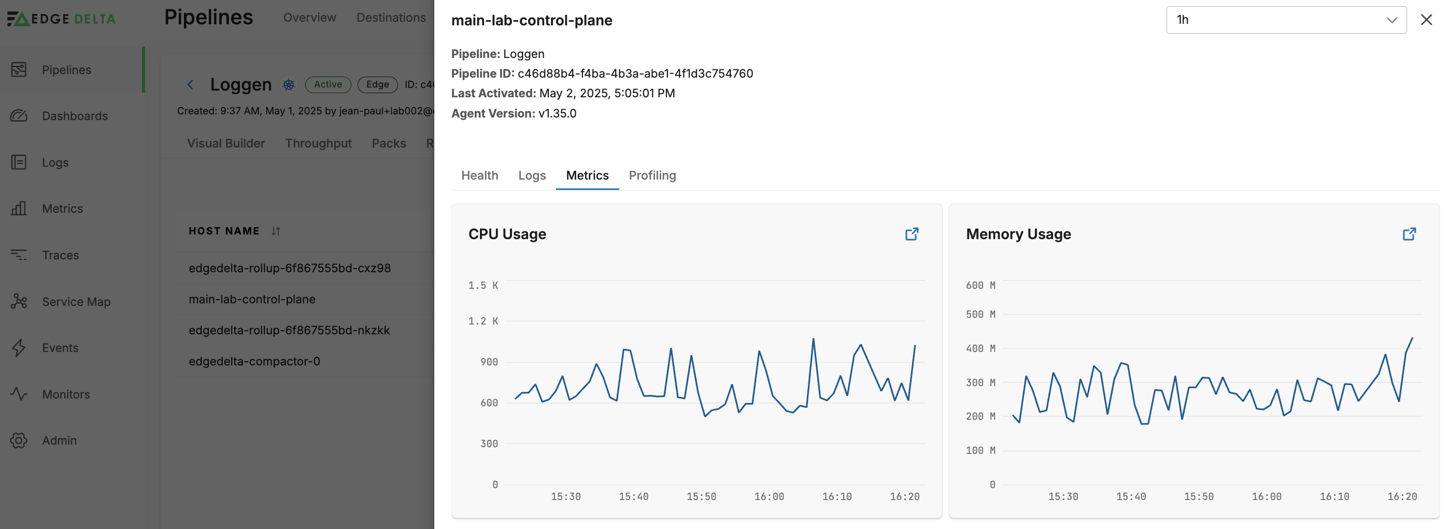Go to Dashboards in sidebar
Screen dimensions: 1451x529
tap(74, 116)
